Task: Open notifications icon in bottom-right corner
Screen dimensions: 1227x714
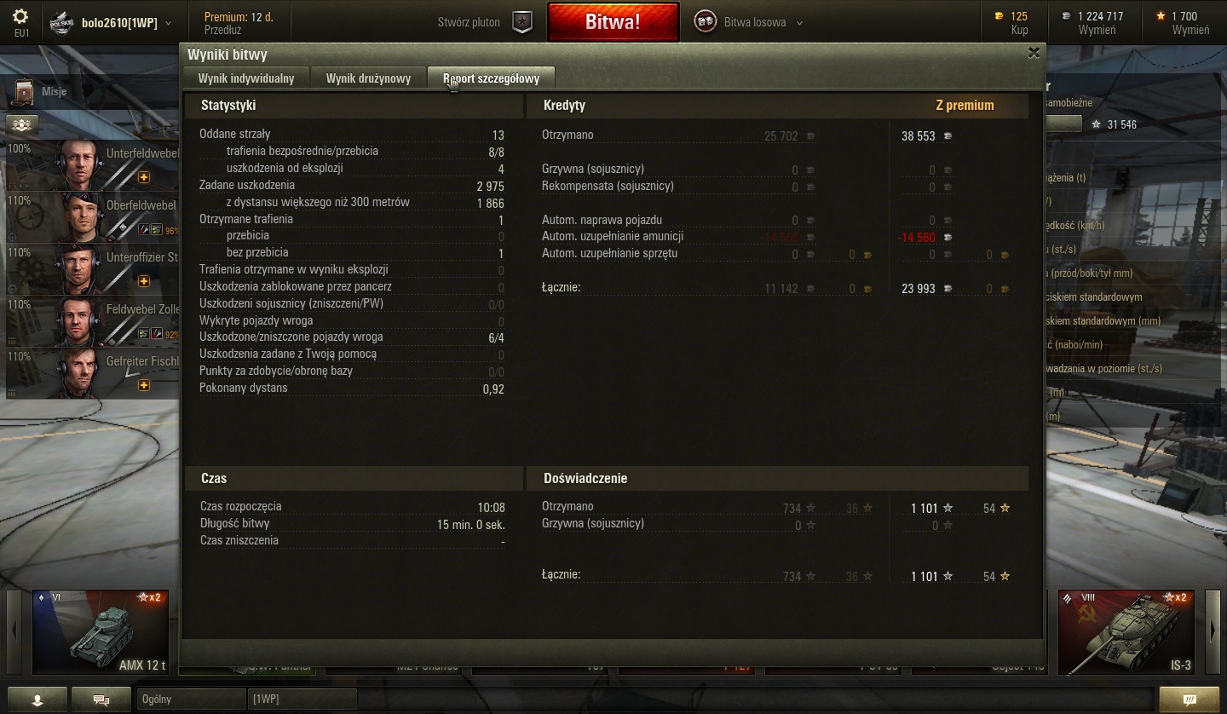Action: point(1190,700)
